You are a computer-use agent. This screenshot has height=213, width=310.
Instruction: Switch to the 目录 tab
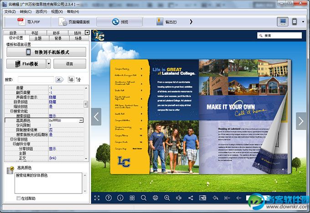click(x=14, y=33)
